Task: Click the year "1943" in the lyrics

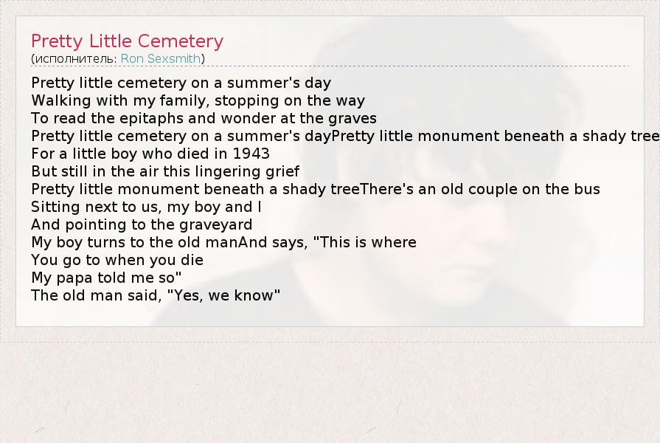Action: (x=251, y=154)
